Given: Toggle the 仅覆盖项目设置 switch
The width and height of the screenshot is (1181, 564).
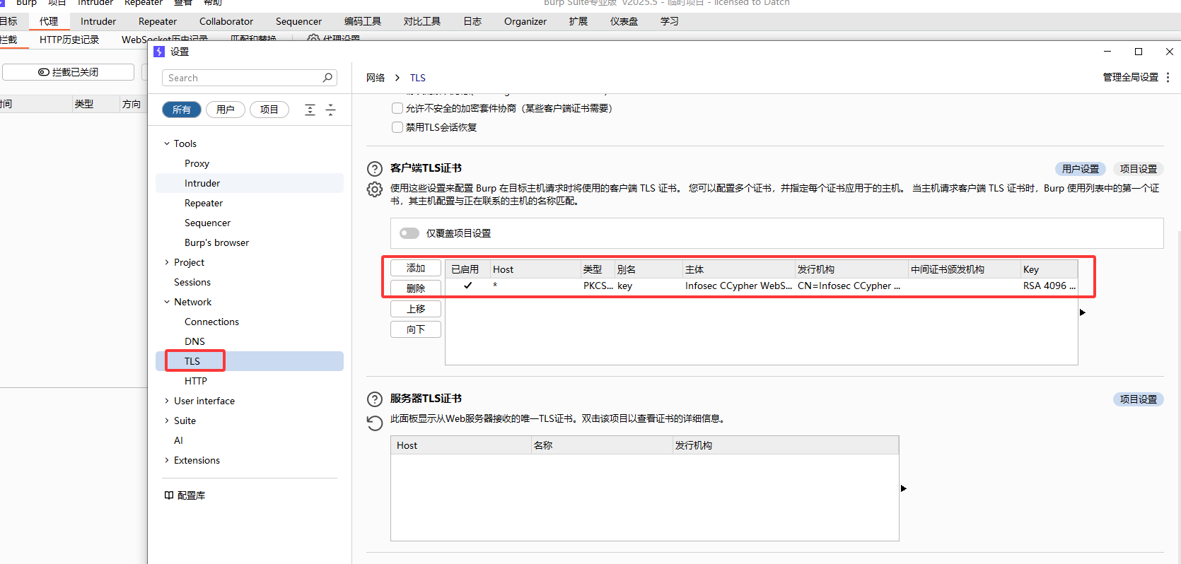Looking at the screenshot, I should tap(409, 233).
